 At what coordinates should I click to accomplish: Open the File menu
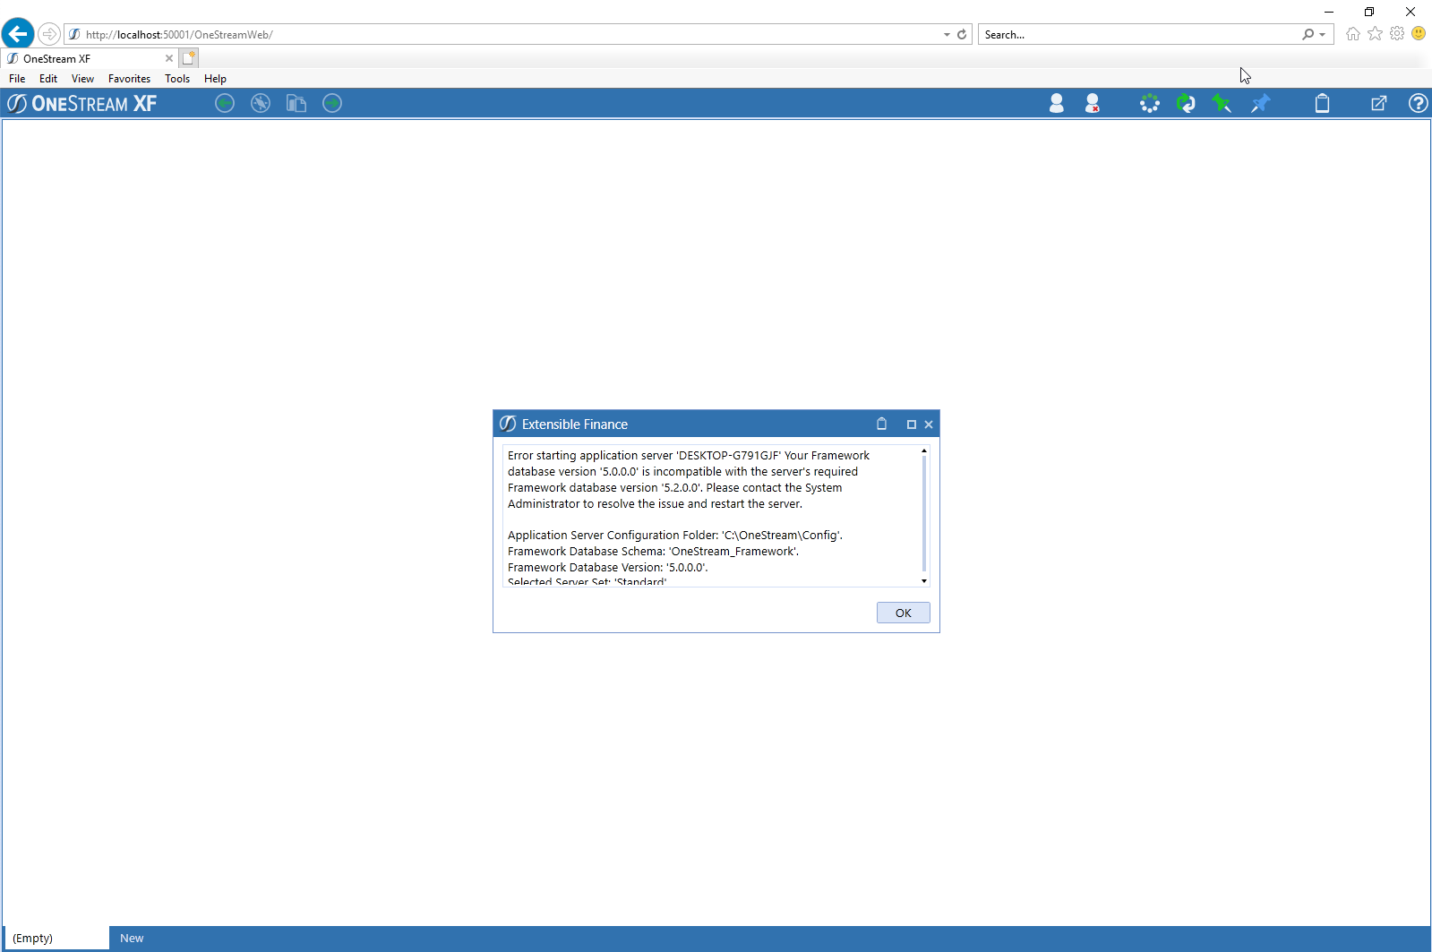click(x=17, y=79)
